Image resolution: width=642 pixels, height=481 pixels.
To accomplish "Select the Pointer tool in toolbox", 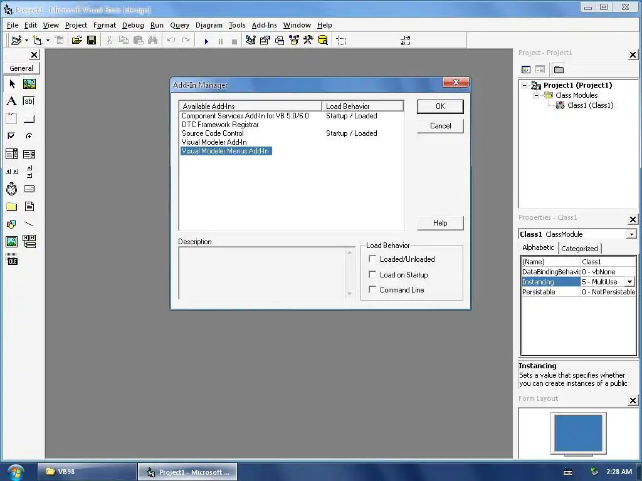I will pos(12,84).
